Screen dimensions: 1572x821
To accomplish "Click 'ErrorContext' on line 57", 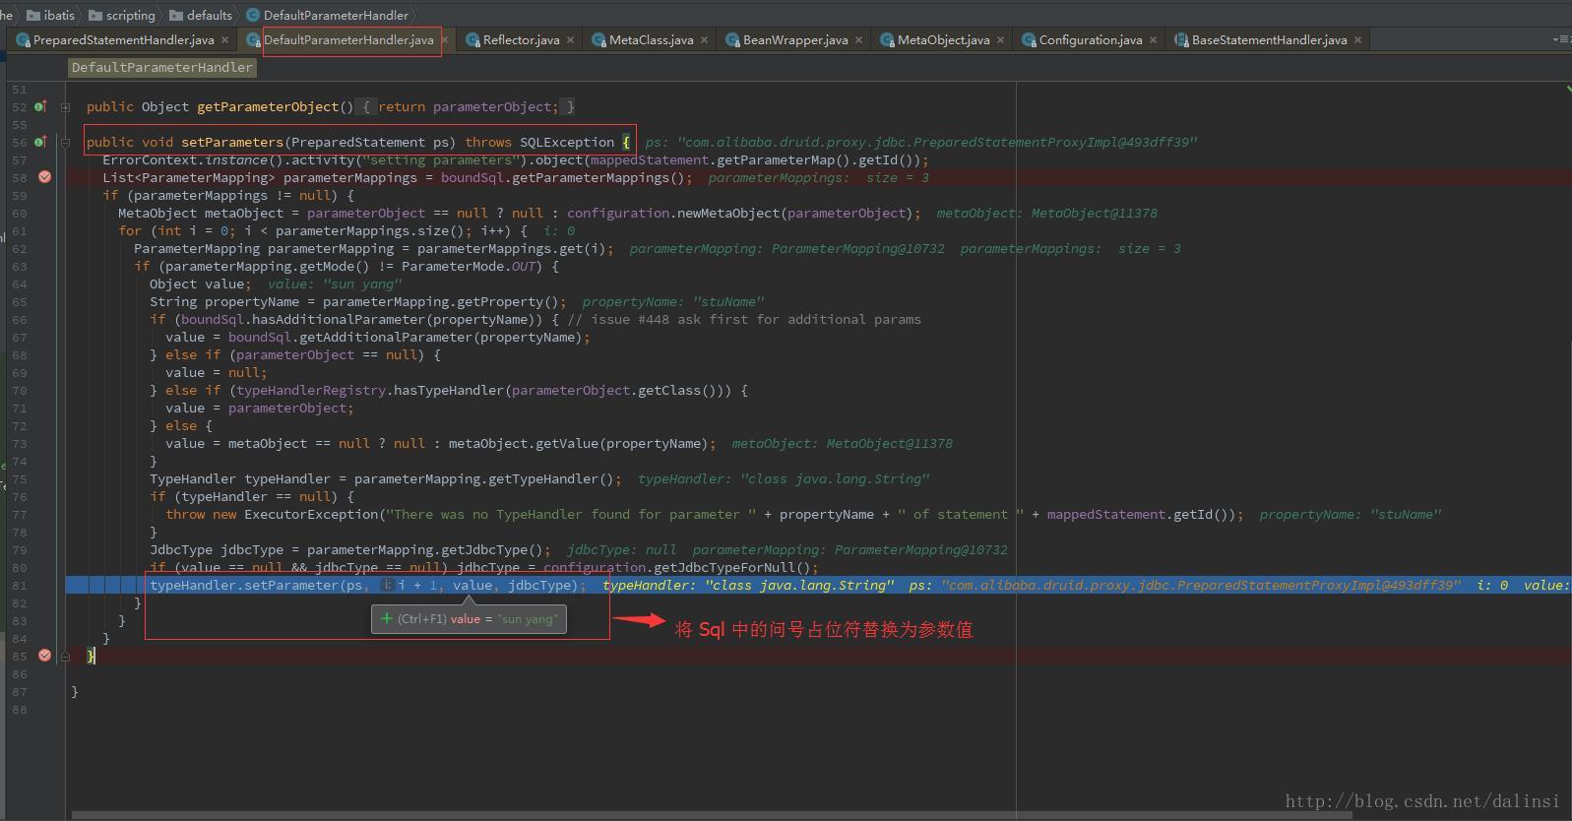I will pyautogui.click(x=150, y=159).
